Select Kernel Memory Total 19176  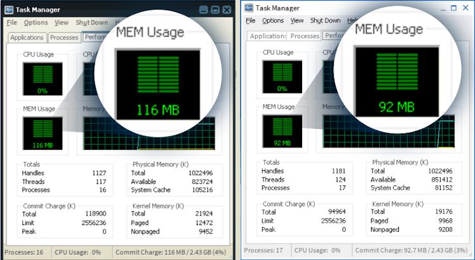click(x=444, y=211)
